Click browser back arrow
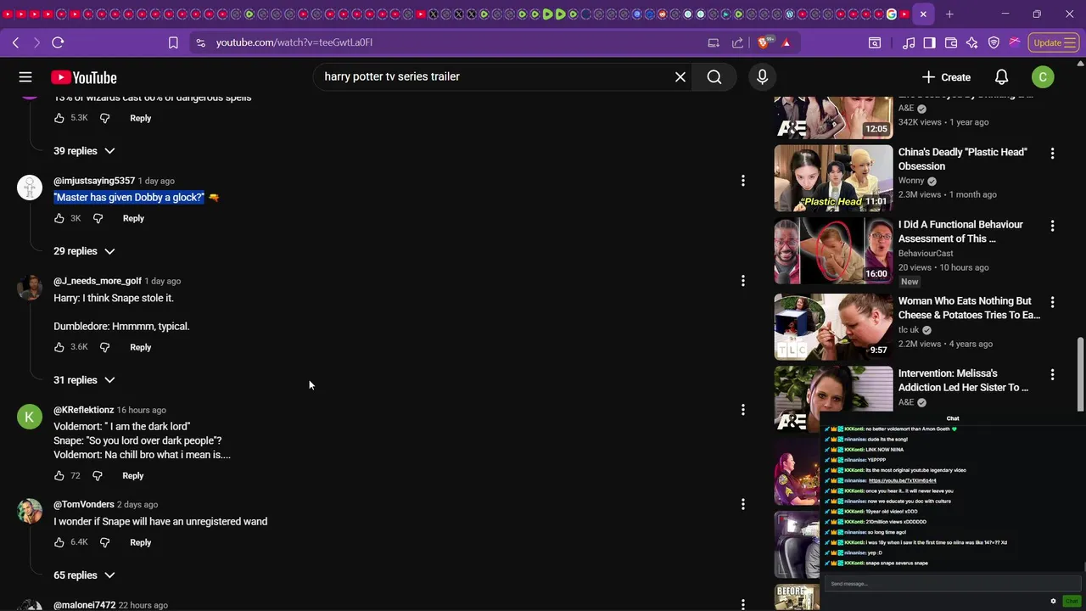The image size is (1086, 611). pos(16,42)
